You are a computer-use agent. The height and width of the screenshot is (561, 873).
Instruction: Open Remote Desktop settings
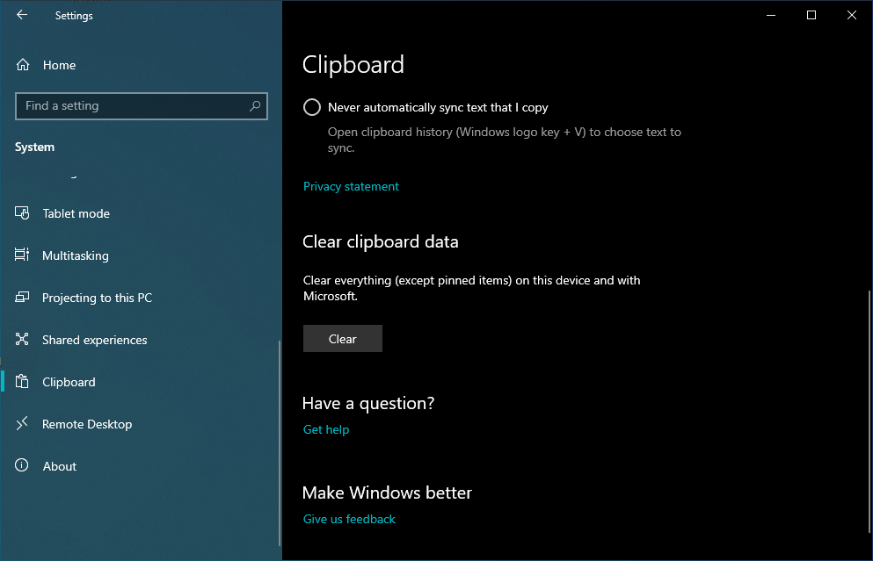point(87,424)
